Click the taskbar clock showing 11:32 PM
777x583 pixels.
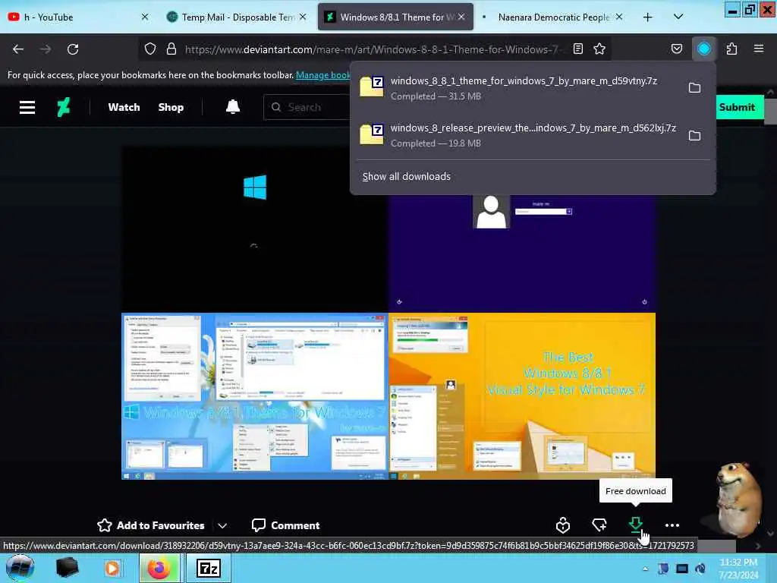coord(738,568)
